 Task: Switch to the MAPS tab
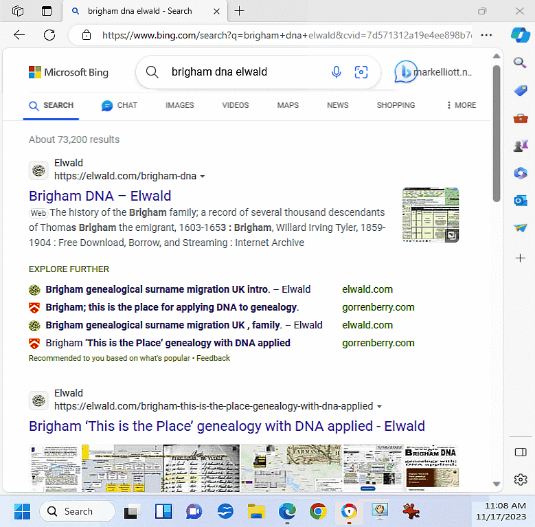click(x=288, y=105)
